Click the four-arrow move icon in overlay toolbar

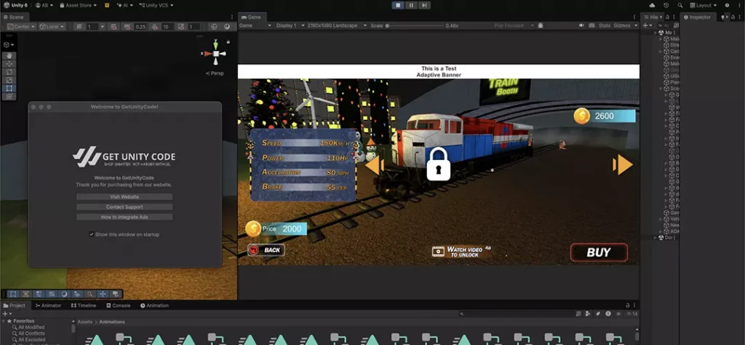pos(102,294)
